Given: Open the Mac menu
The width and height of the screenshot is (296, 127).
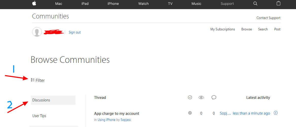Looking at the screenshot, I should click(59, 4).
